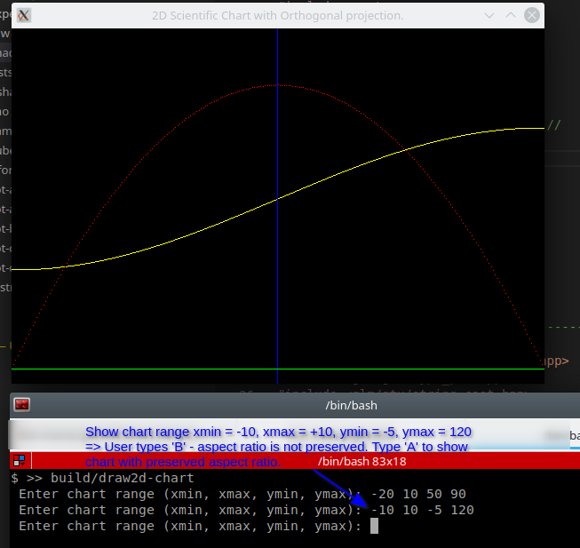The width and height of the screenshot is (580, 548).
Task: Click the '-20 10 50 90' range input line
Action: pos(242,494)
